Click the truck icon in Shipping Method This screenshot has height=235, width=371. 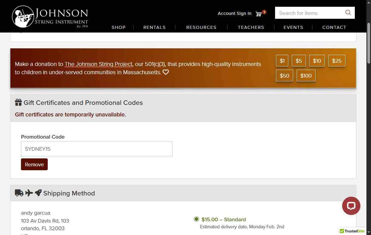click(x=19, y=193)
